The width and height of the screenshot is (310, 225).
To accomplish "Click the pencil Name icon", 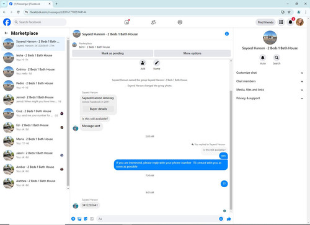I will pyautogui.click(x=157, y=63).
